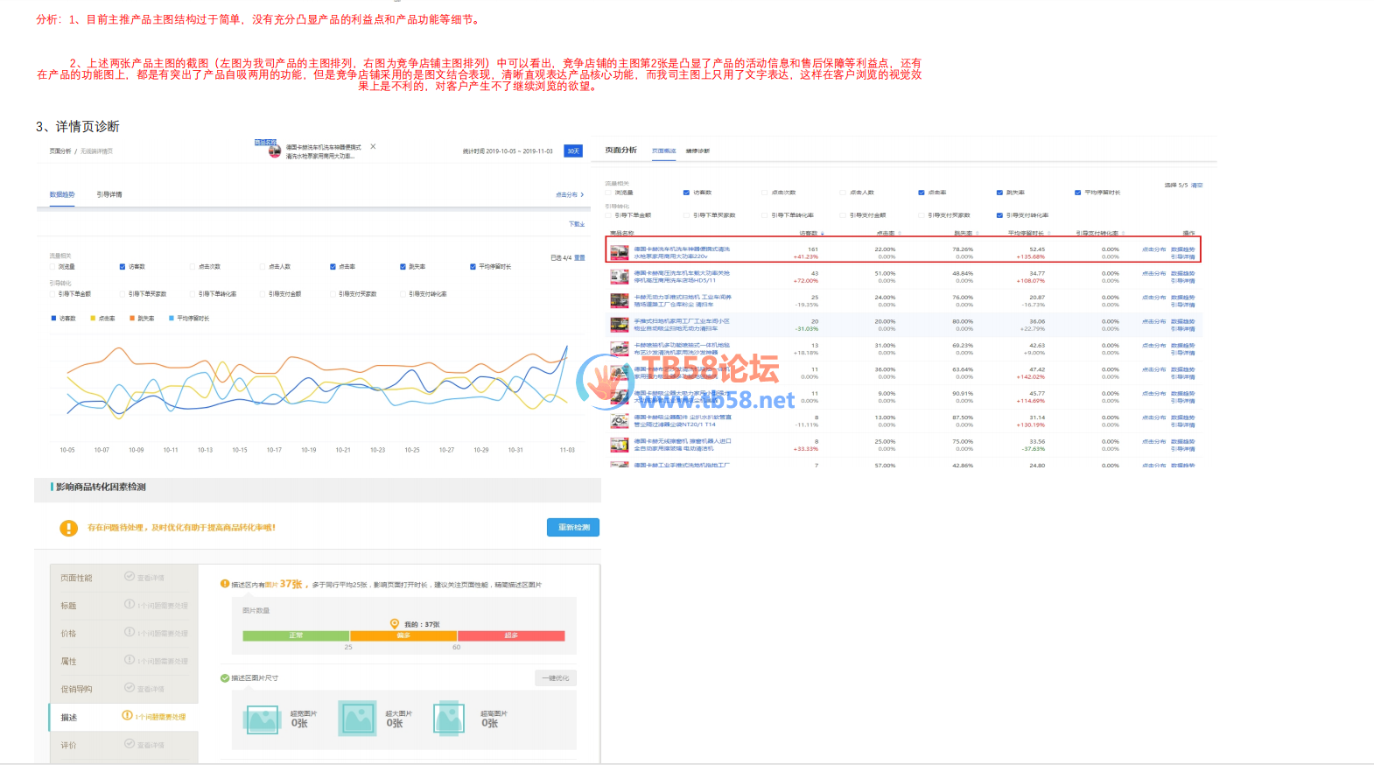
Task: Click the red 超多 segment of the image-count bar
Action: 511,635
